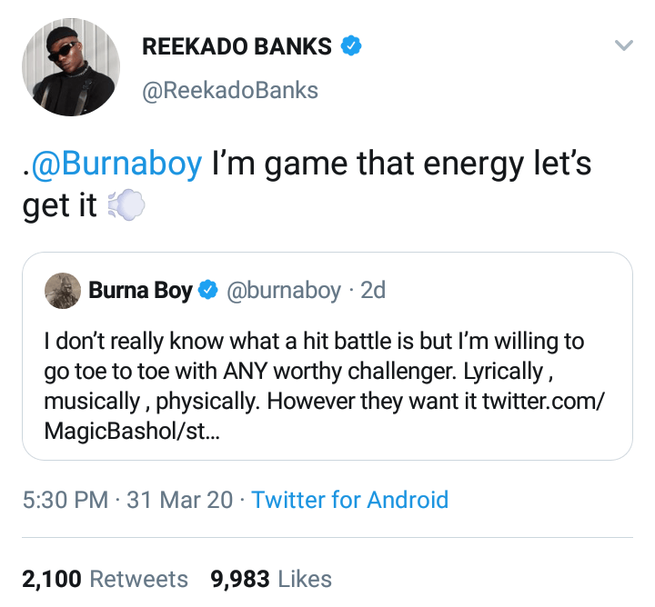The image size is (655, 607).
Task: Open the Twitter for Android source link
Action: [x=349, y=499]
